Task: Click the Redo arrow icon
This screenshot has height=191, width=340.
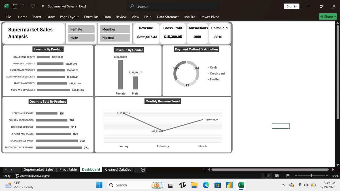Action: (x=33, y=6)
